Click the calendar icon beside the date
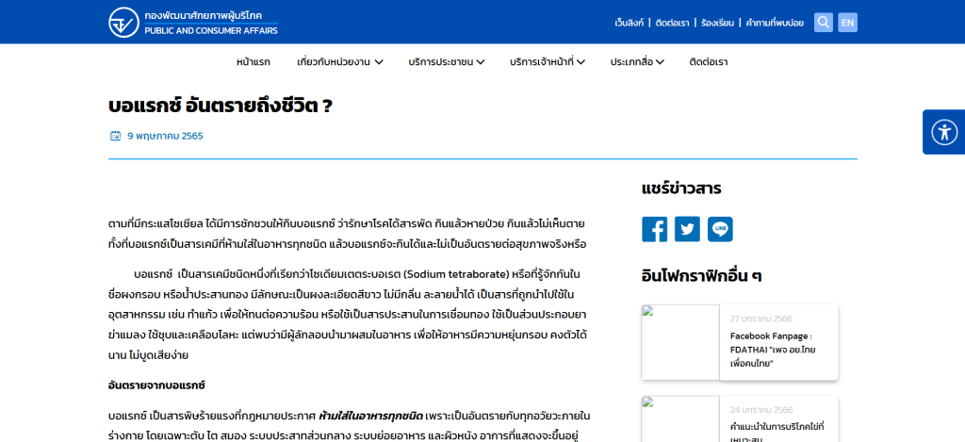The height and width of the screenshot is (442, 965). (x=115, y=136)
